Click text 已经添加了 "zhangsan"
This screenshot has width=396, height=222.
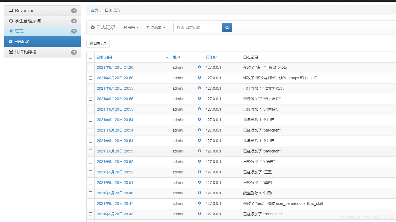[x=263, y=214]
